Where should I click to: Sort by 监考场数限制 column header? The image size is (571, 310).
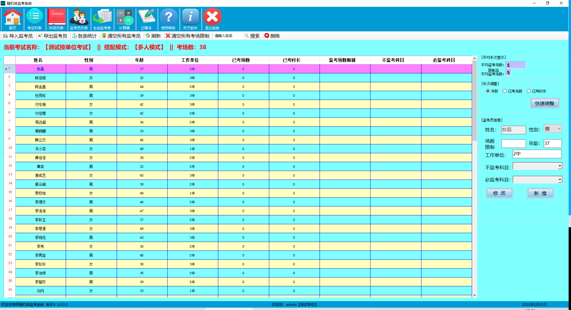345,60
